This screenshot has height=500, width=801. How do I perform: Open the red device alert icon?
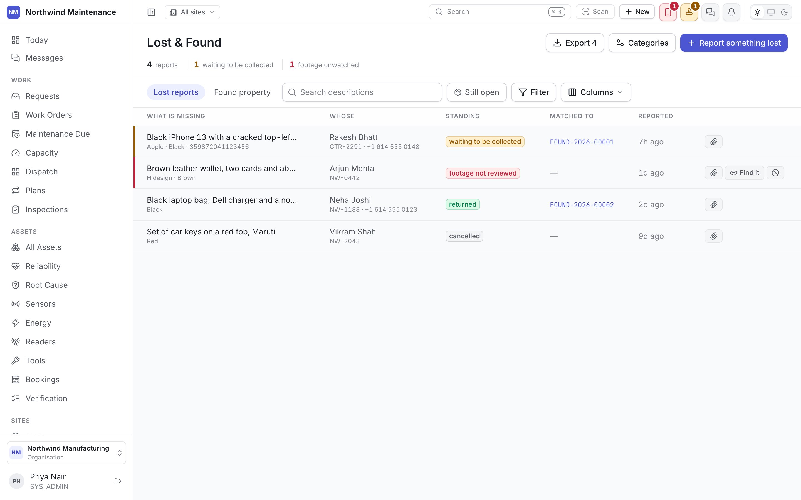667,12
